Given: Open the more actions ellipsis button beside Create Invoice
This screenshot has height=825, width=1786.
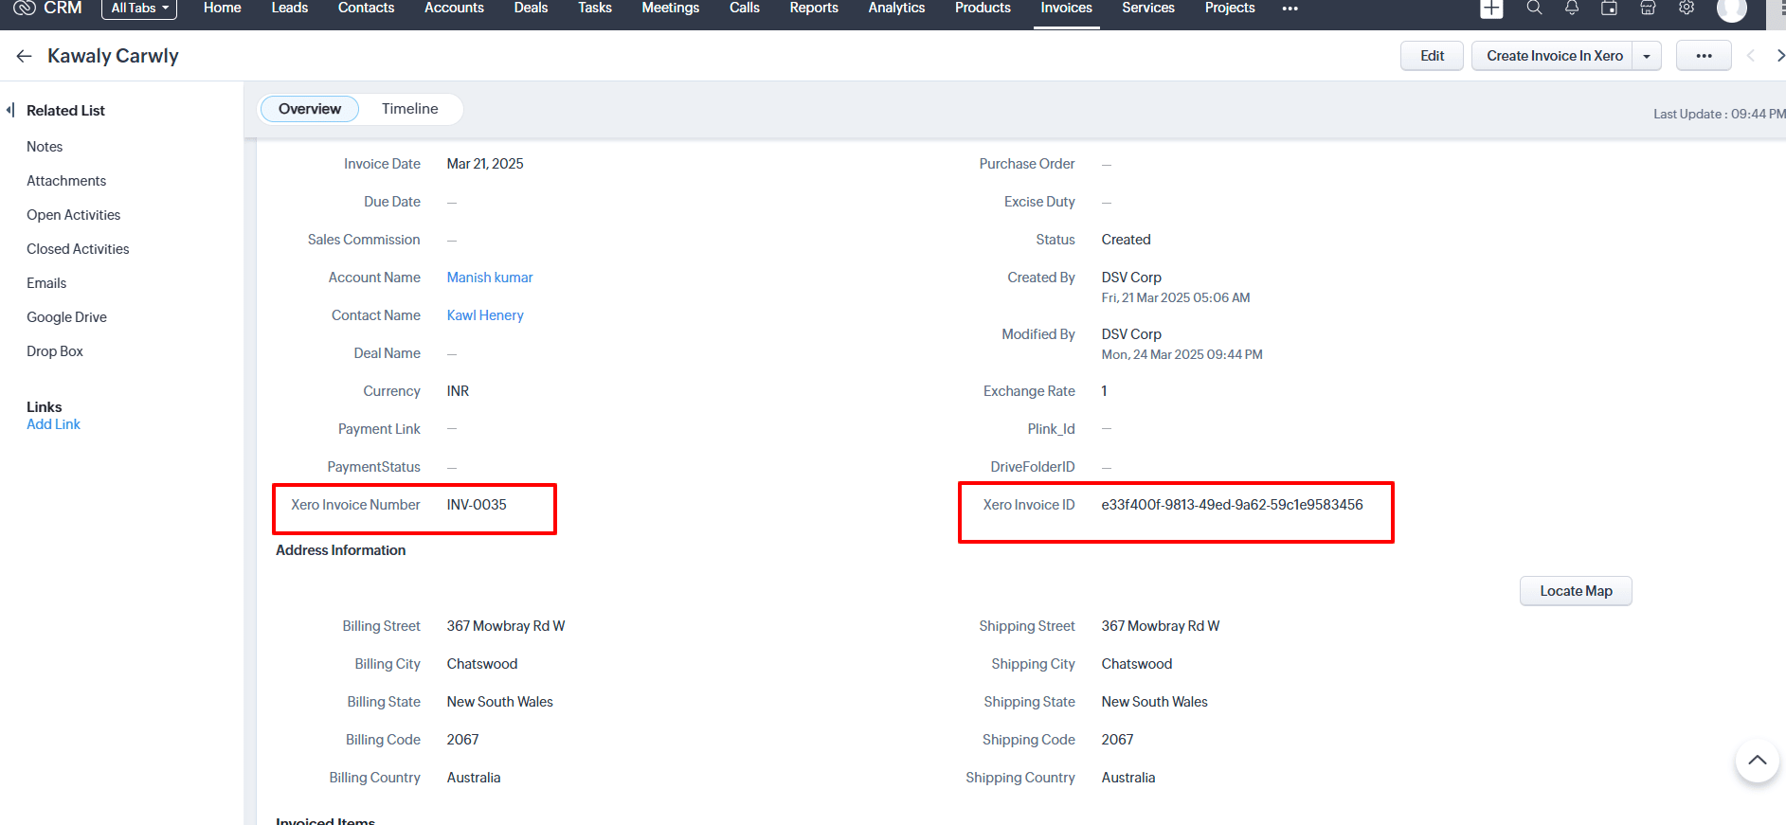Looking at the screenshot, I should click(1703, 56).
